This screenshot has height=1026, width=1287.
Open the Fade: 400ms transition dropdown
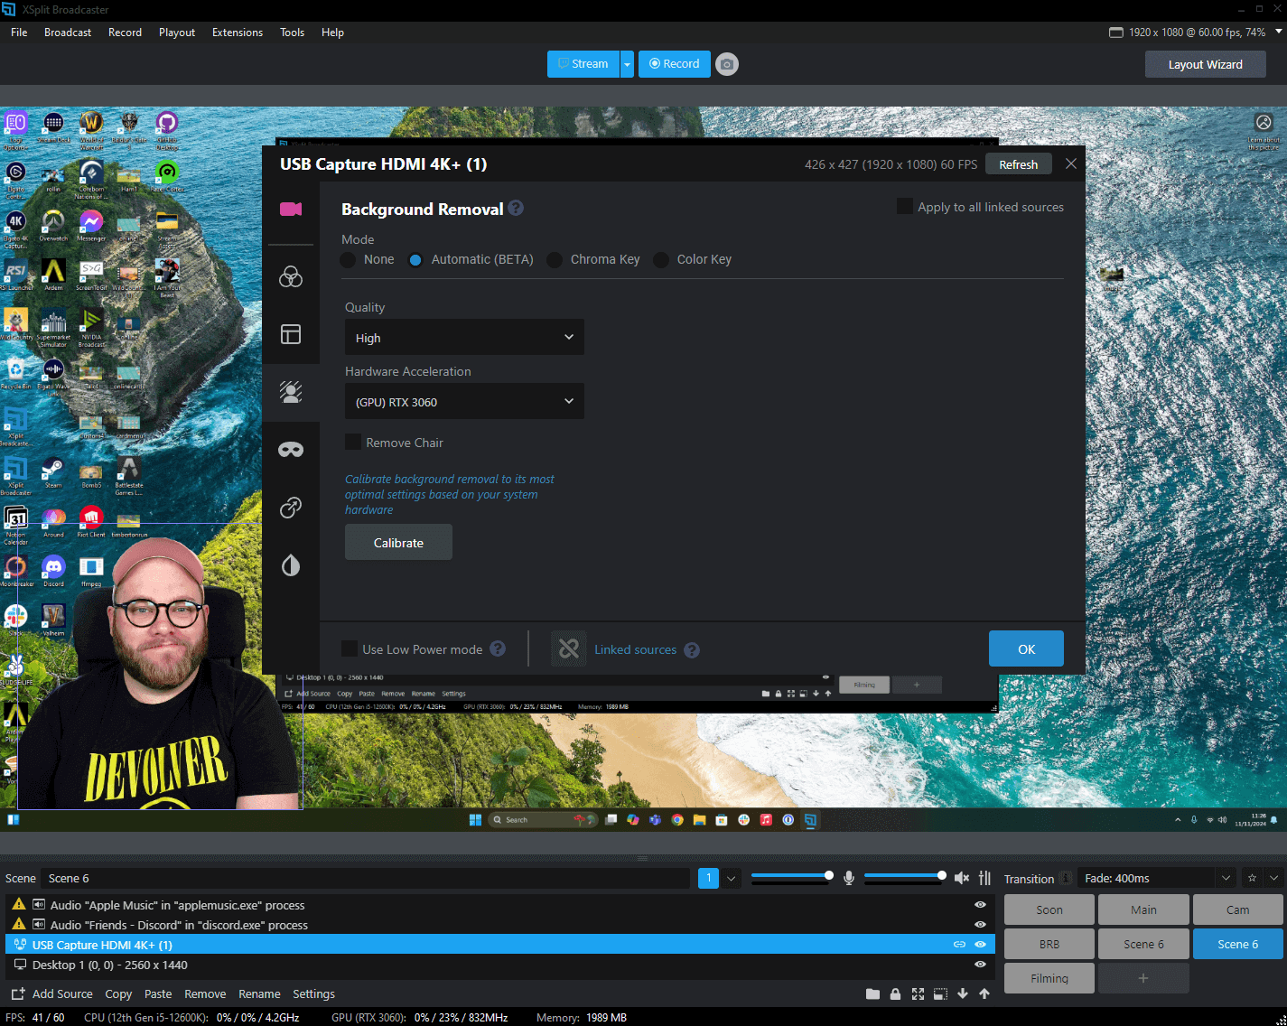click(1159, 878)
